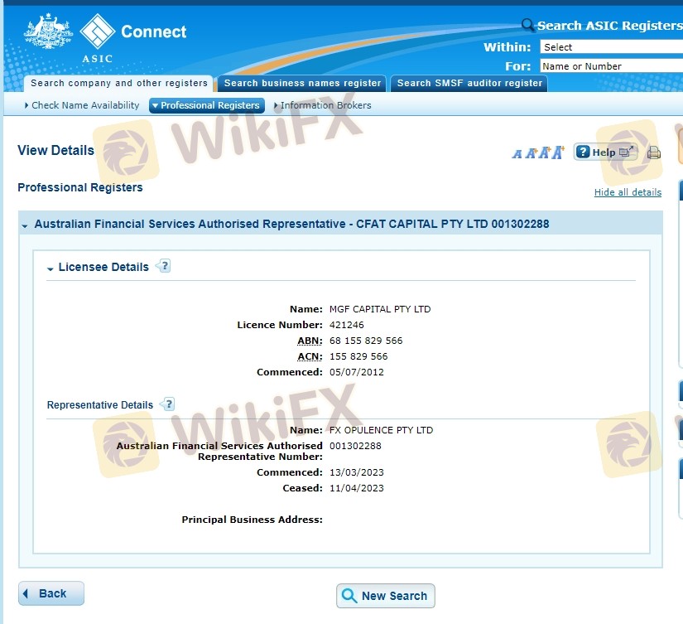Open the Information Brokers menu item
The image size is (683, 624).
(x=323, y=105)
